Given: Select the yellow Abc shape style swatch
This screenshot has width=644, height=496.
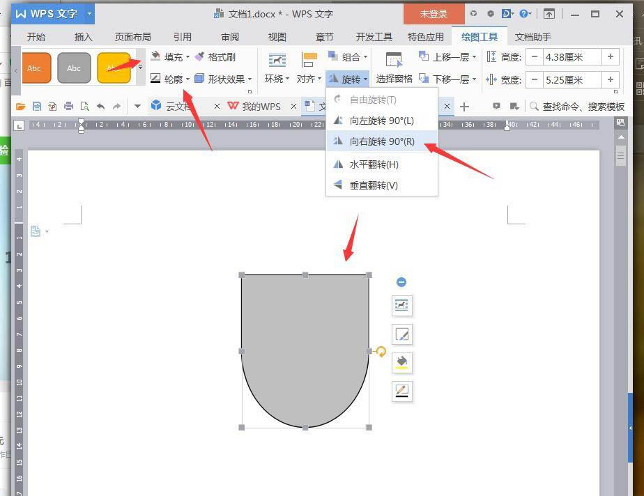Looking at the screenshot, I should coord(113,68).
